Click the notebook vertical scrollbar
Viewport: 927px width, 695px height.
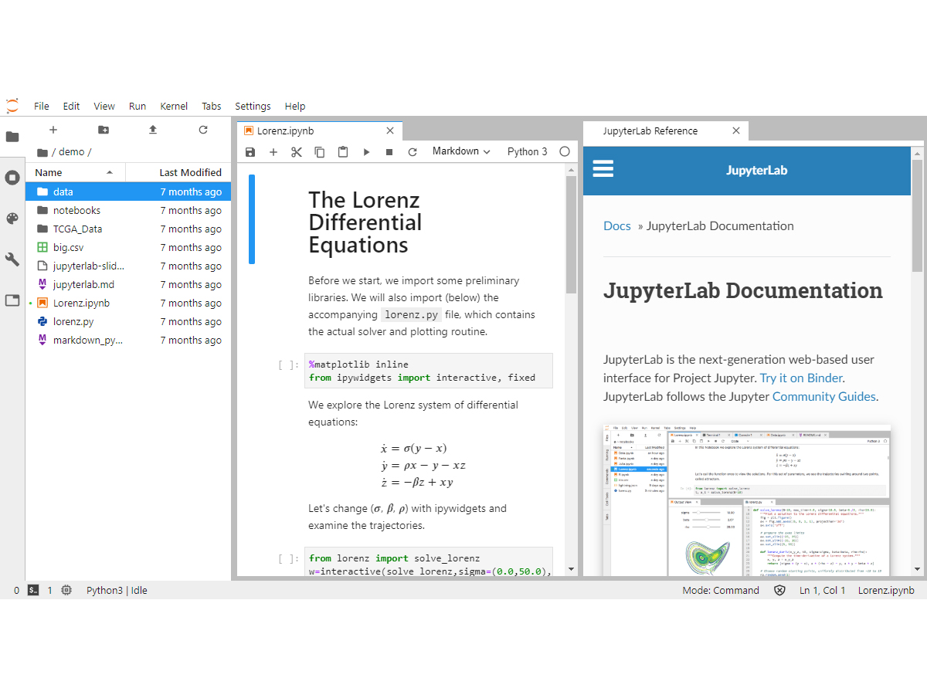pos(571,232)
